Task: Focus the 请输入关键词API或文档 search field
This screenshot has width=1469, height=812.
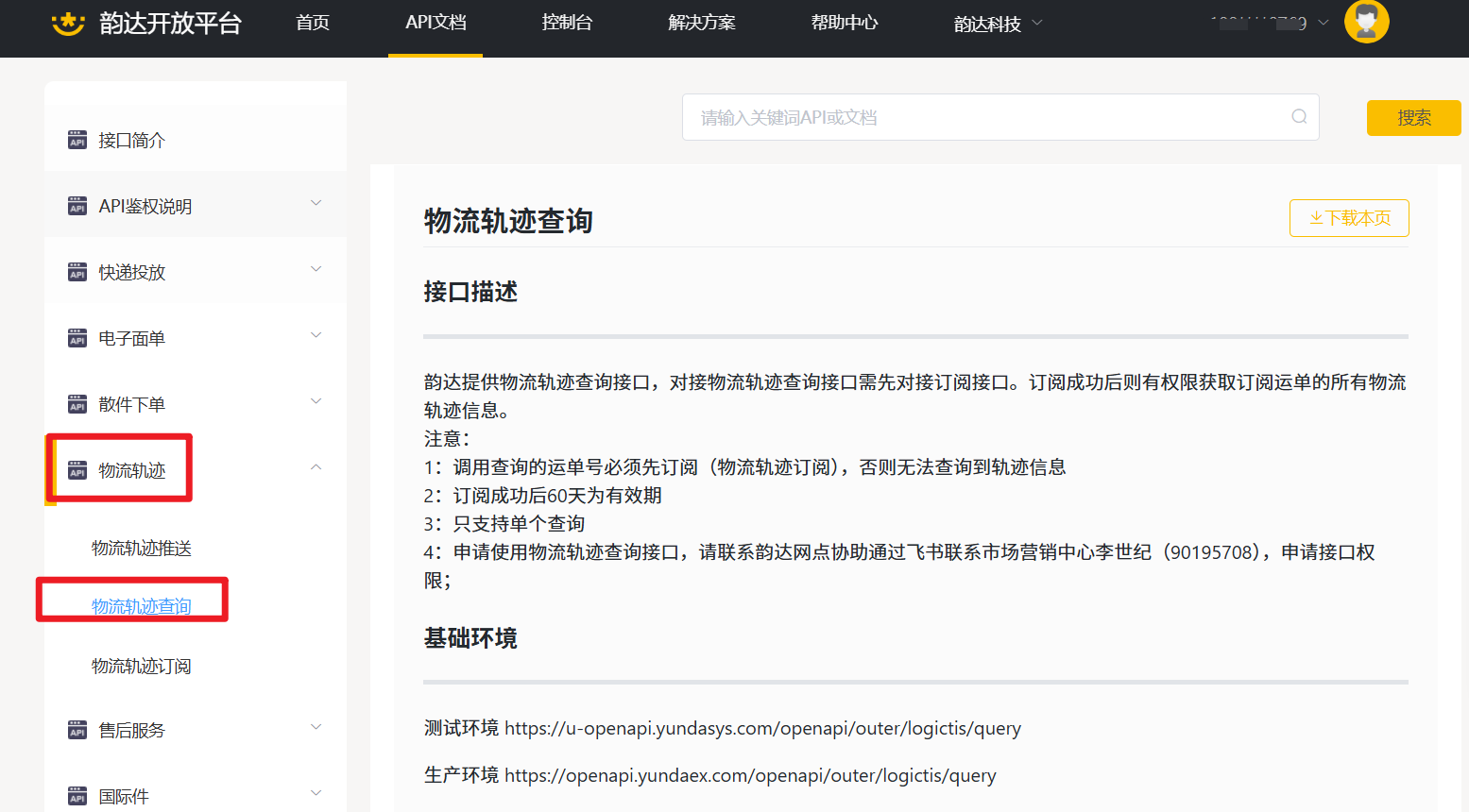Action: [1000, 117]
